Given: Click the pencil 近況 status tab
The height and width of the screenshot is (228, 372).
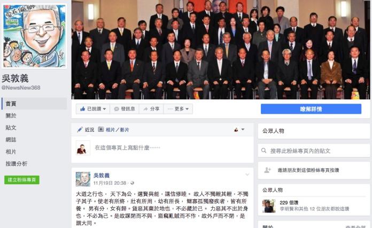Looking at the screenshot, I should (x=86, y=130).
